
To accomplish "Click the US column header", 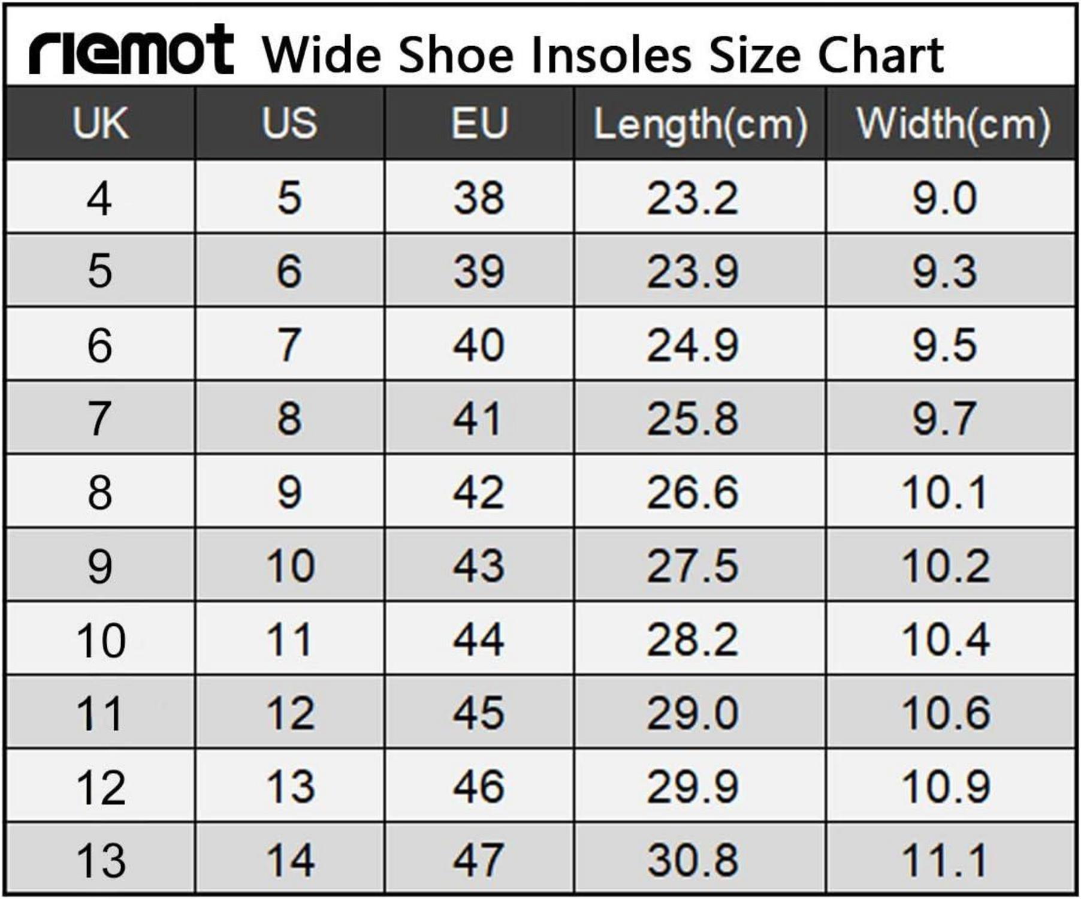I will pyautogui.click(x=289, y=124).
